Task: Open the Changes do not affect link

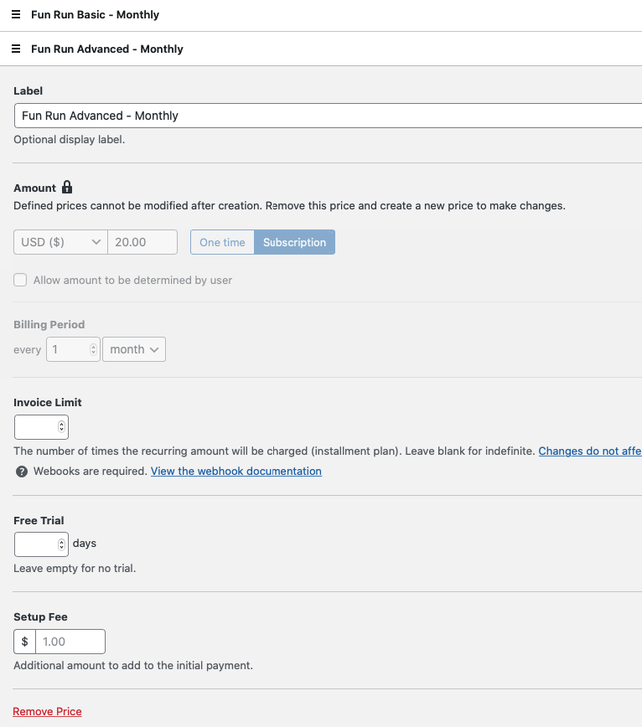Action: point(590,451)
